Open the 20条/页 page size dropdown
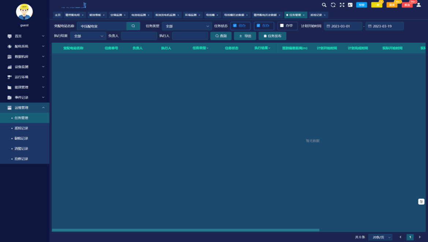Viewport: 428px width, 242px height. (x=380, y=237)
